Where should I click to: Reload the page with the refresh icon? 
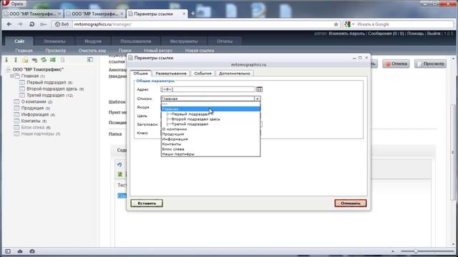coord(31,24)
